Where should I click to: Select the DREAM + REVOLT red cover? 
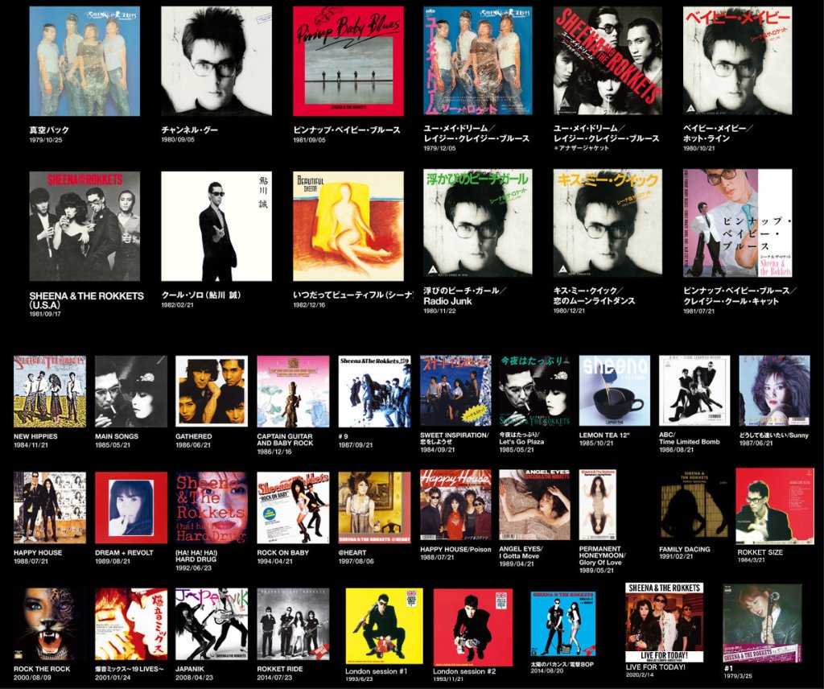click(131, 508)
